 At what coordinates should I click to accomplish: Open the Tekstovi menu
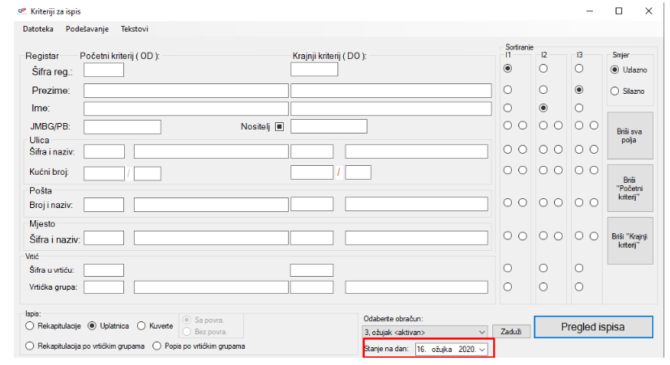[134, 29]
